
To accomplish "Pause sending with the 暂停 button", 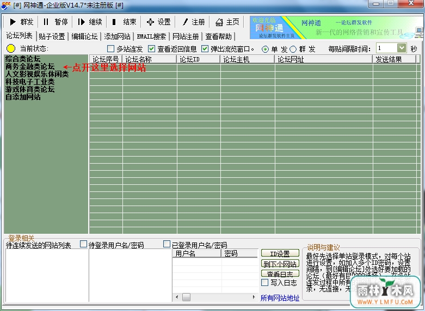I will [56, 22].
